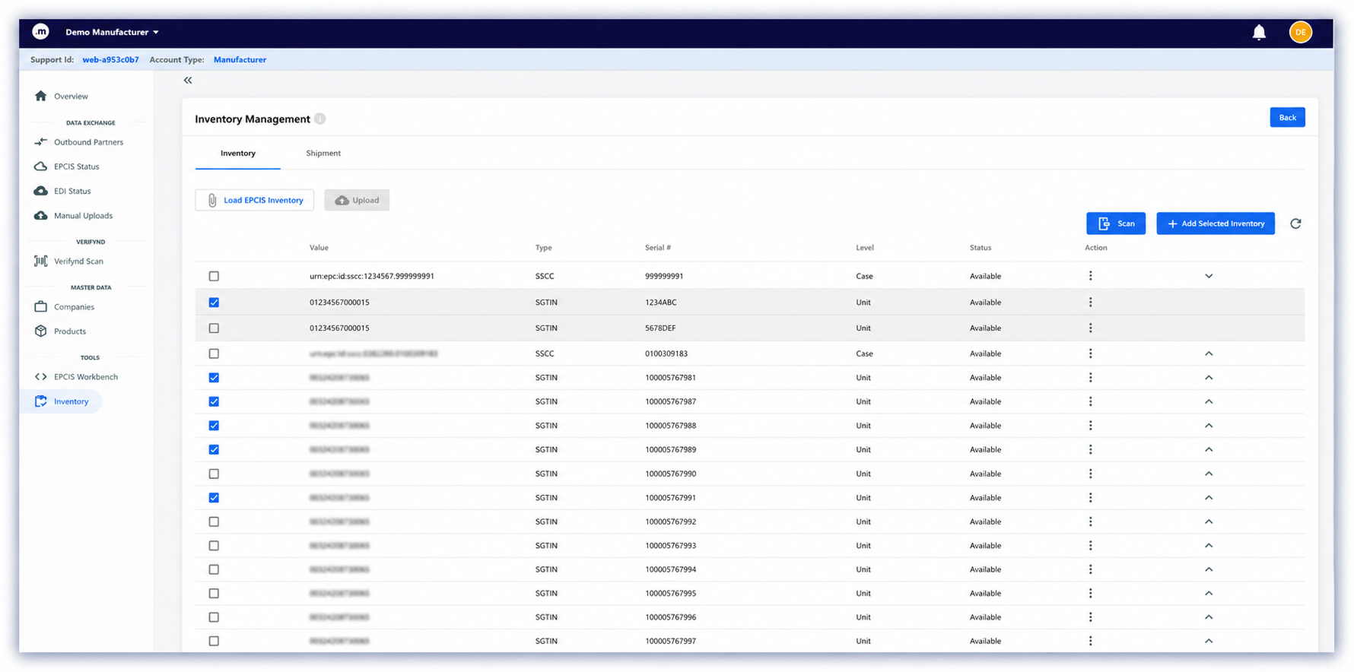Screen dimensions: 1354x672
Task: Click the info icon beside Inventory Management
Action: click(320, 119)
